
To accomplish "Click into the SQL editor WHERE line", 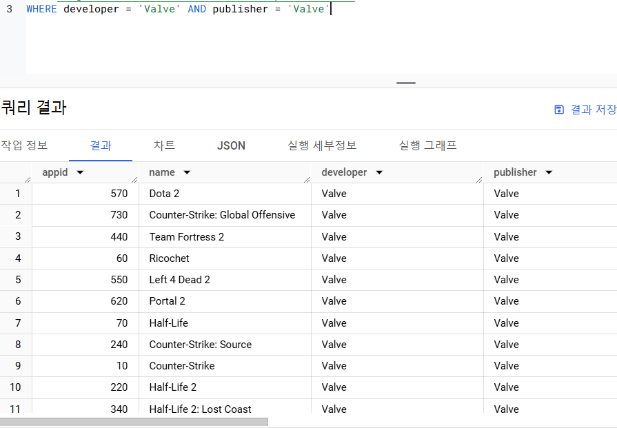I will [179, 9].
